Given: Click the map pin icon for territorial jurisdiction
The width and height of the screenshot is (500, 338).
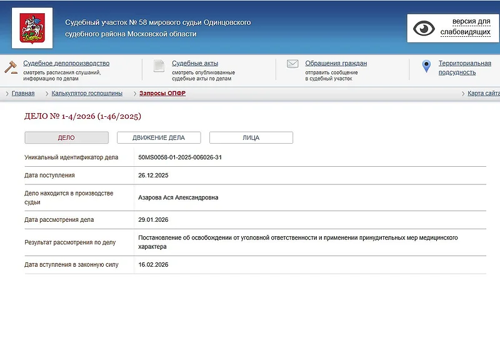Looking at the screenshot, I should click(426, 66).
